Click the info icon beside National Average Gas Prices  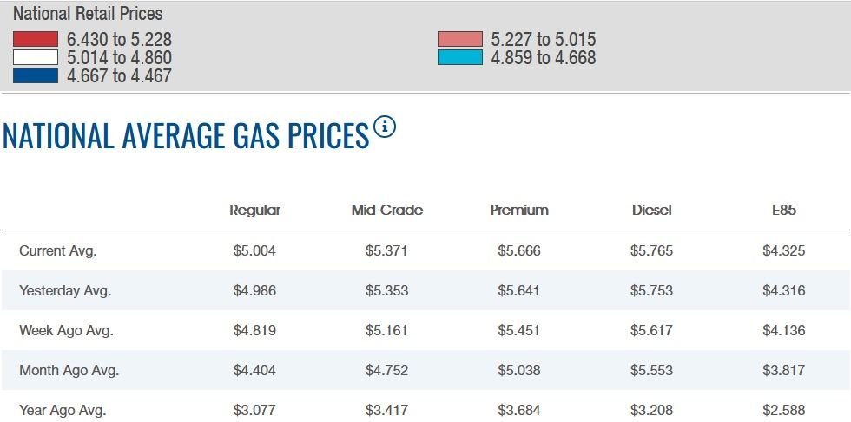coord(385,127)
